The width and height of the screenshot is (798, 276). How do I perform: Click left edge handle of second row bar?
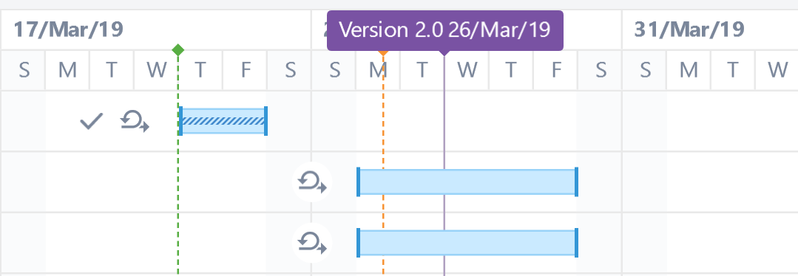point(358,182)
